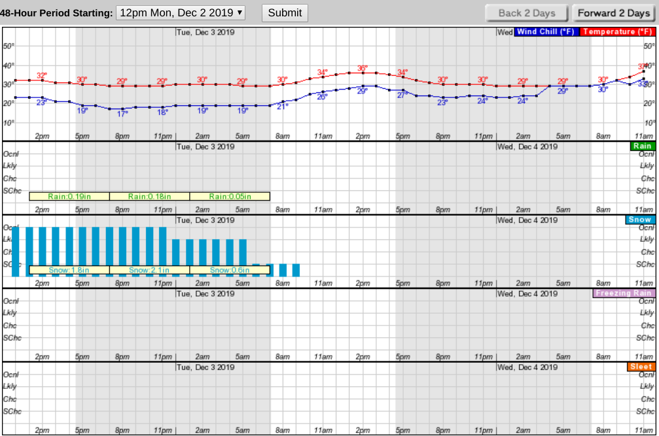Viewport: 659px width, 436px height.
Task: Go Forward 2 Days
Action: [613, 13]
